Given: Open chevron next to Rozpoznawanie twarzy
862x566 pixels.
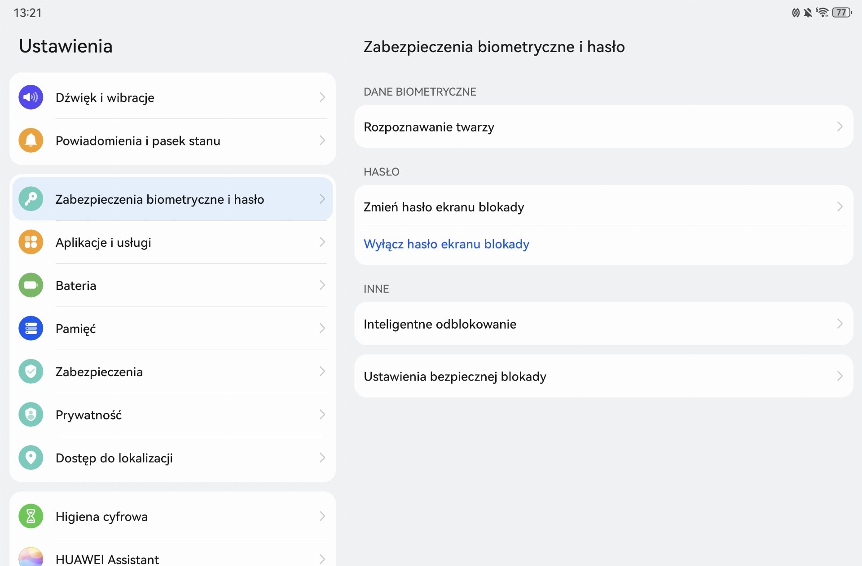Looking at the screenshot, I should point(840,127).
